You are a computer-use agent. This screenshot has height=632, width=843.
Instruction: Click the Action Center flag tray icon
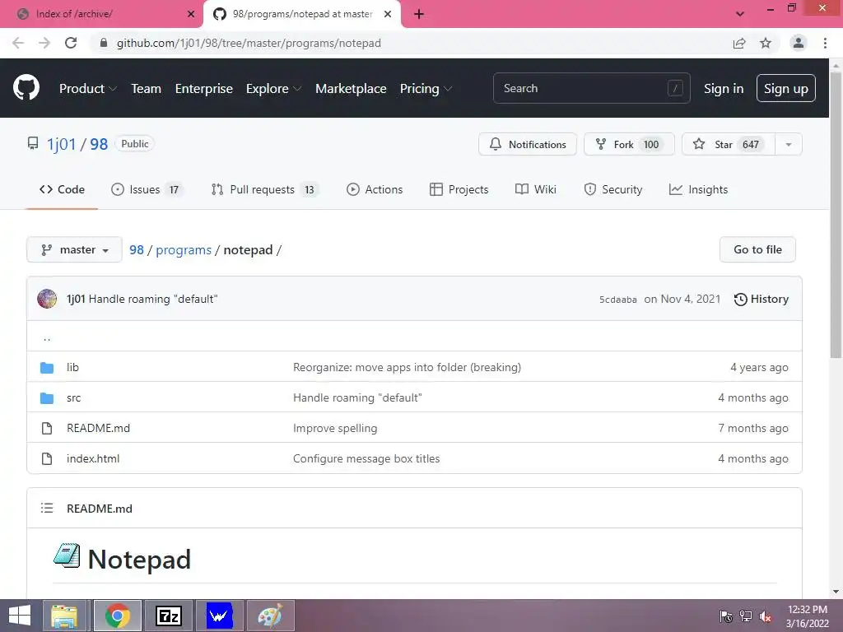(726, 616)
